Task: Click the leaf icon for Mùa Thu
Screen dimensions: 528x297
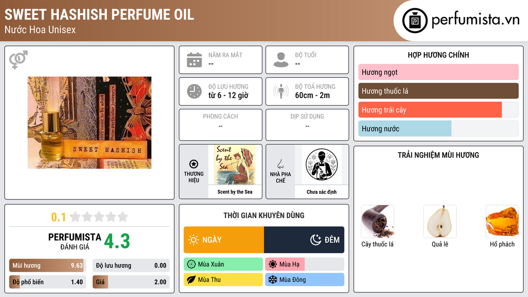Action: point(191,279)
